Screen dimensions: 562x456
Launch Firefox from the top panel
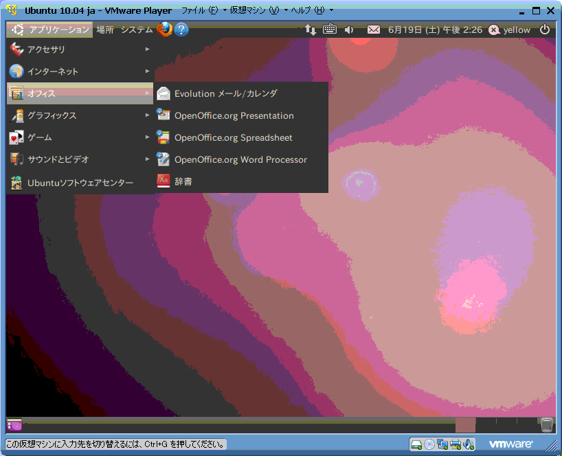tap(165, 30)
